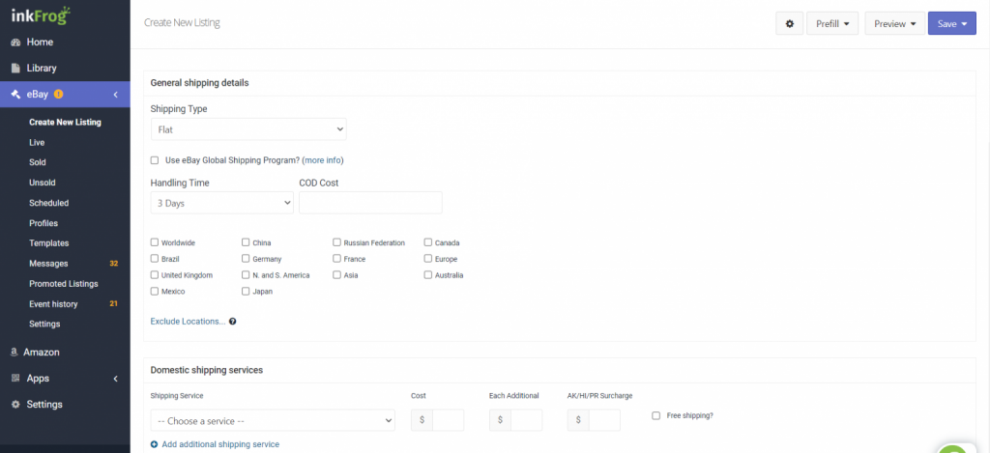Click the Library file icon
The width and height of the screenshot is (990, 453).
point(15,69)
